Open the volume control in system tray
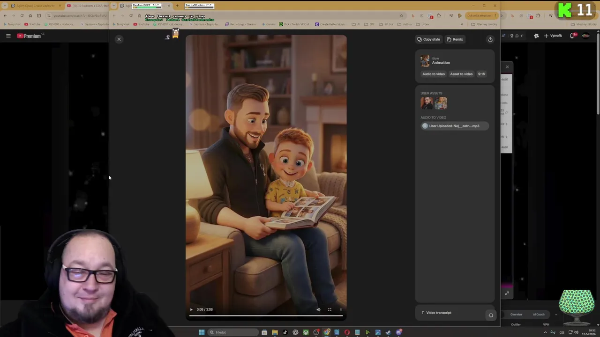The height and width of the screenshot is (337, 600). pos(577,332)
